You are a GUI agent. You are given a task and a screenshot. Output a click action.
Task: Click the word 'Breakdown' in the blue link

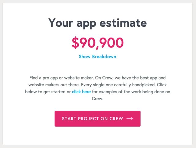[104, 57]
